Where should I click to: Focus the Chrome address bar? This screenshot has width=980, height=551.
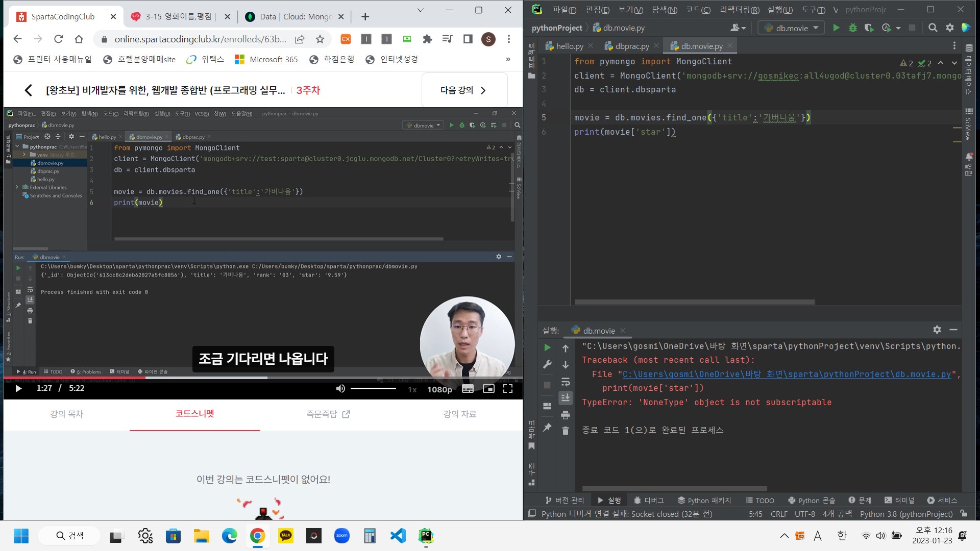click(x=200, y=39)
